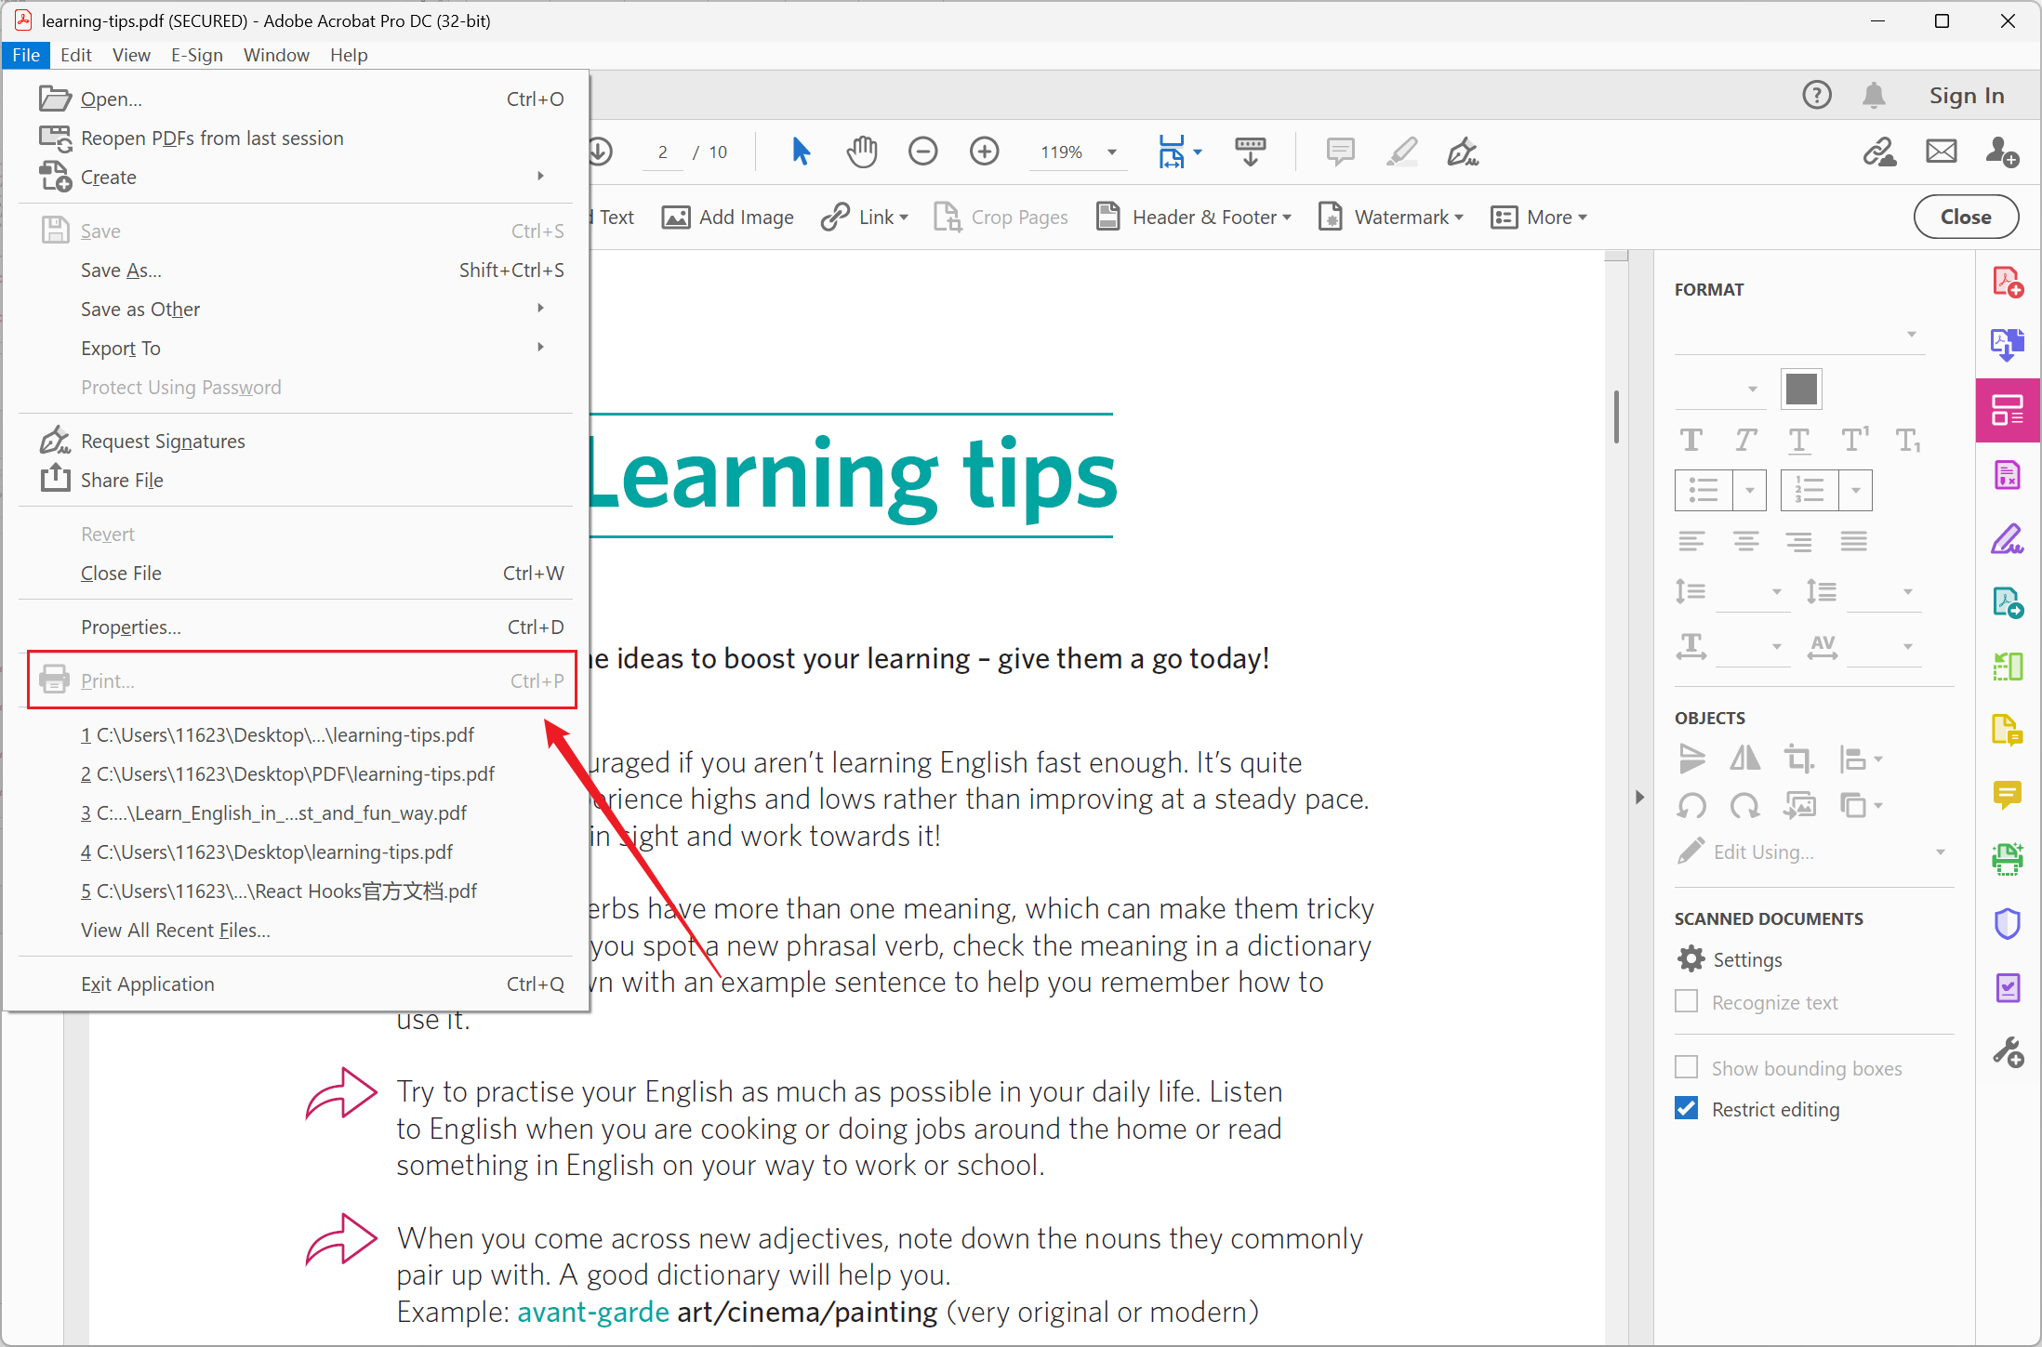Click the zoom out minus icon
This screenshot has width=2042, height=1347.
922,152
